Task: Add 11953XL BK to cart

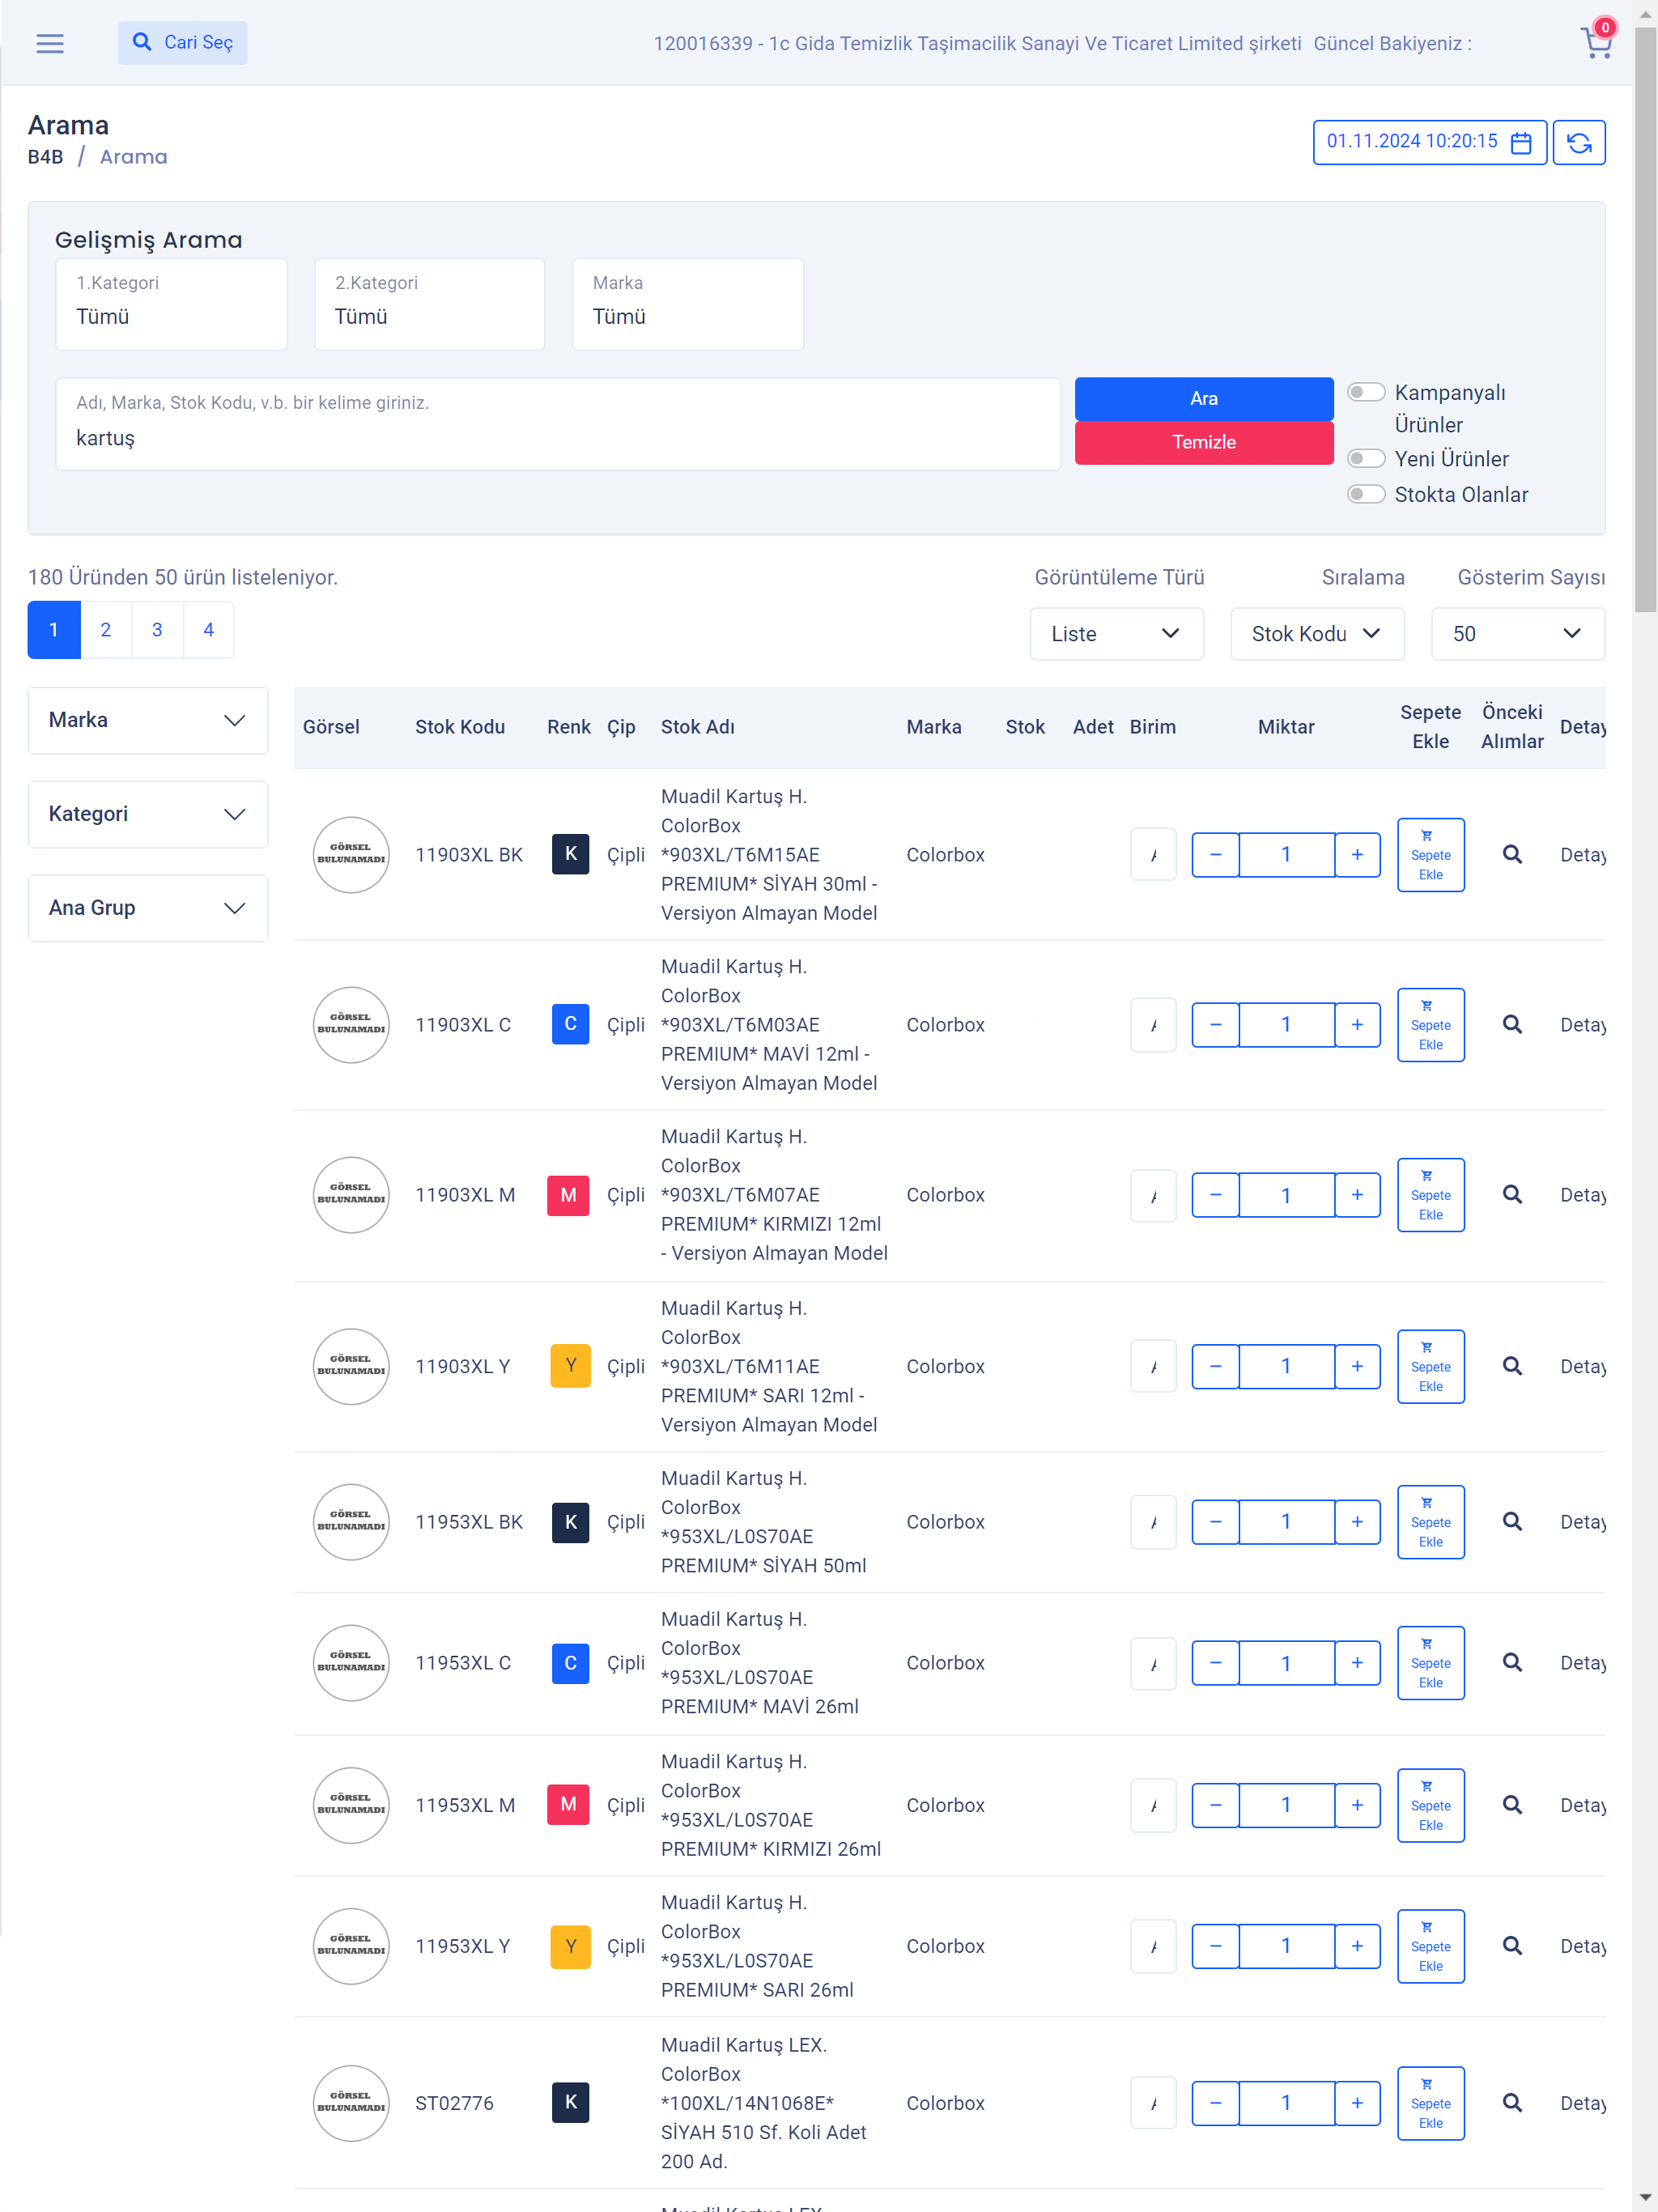Action: tap(1430, 1521)
